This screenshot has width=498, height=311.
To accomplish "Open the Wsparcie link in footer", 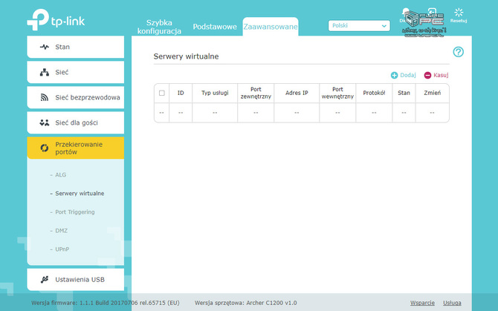I will pyautogui.click(x=422, y=303).
